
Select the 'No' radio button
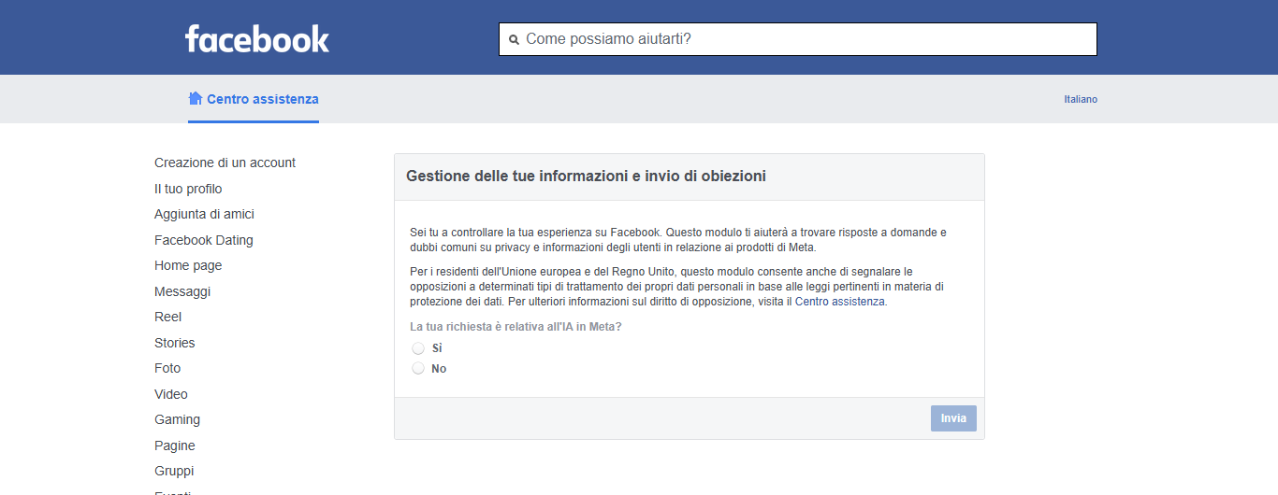[x=418, y=369]
